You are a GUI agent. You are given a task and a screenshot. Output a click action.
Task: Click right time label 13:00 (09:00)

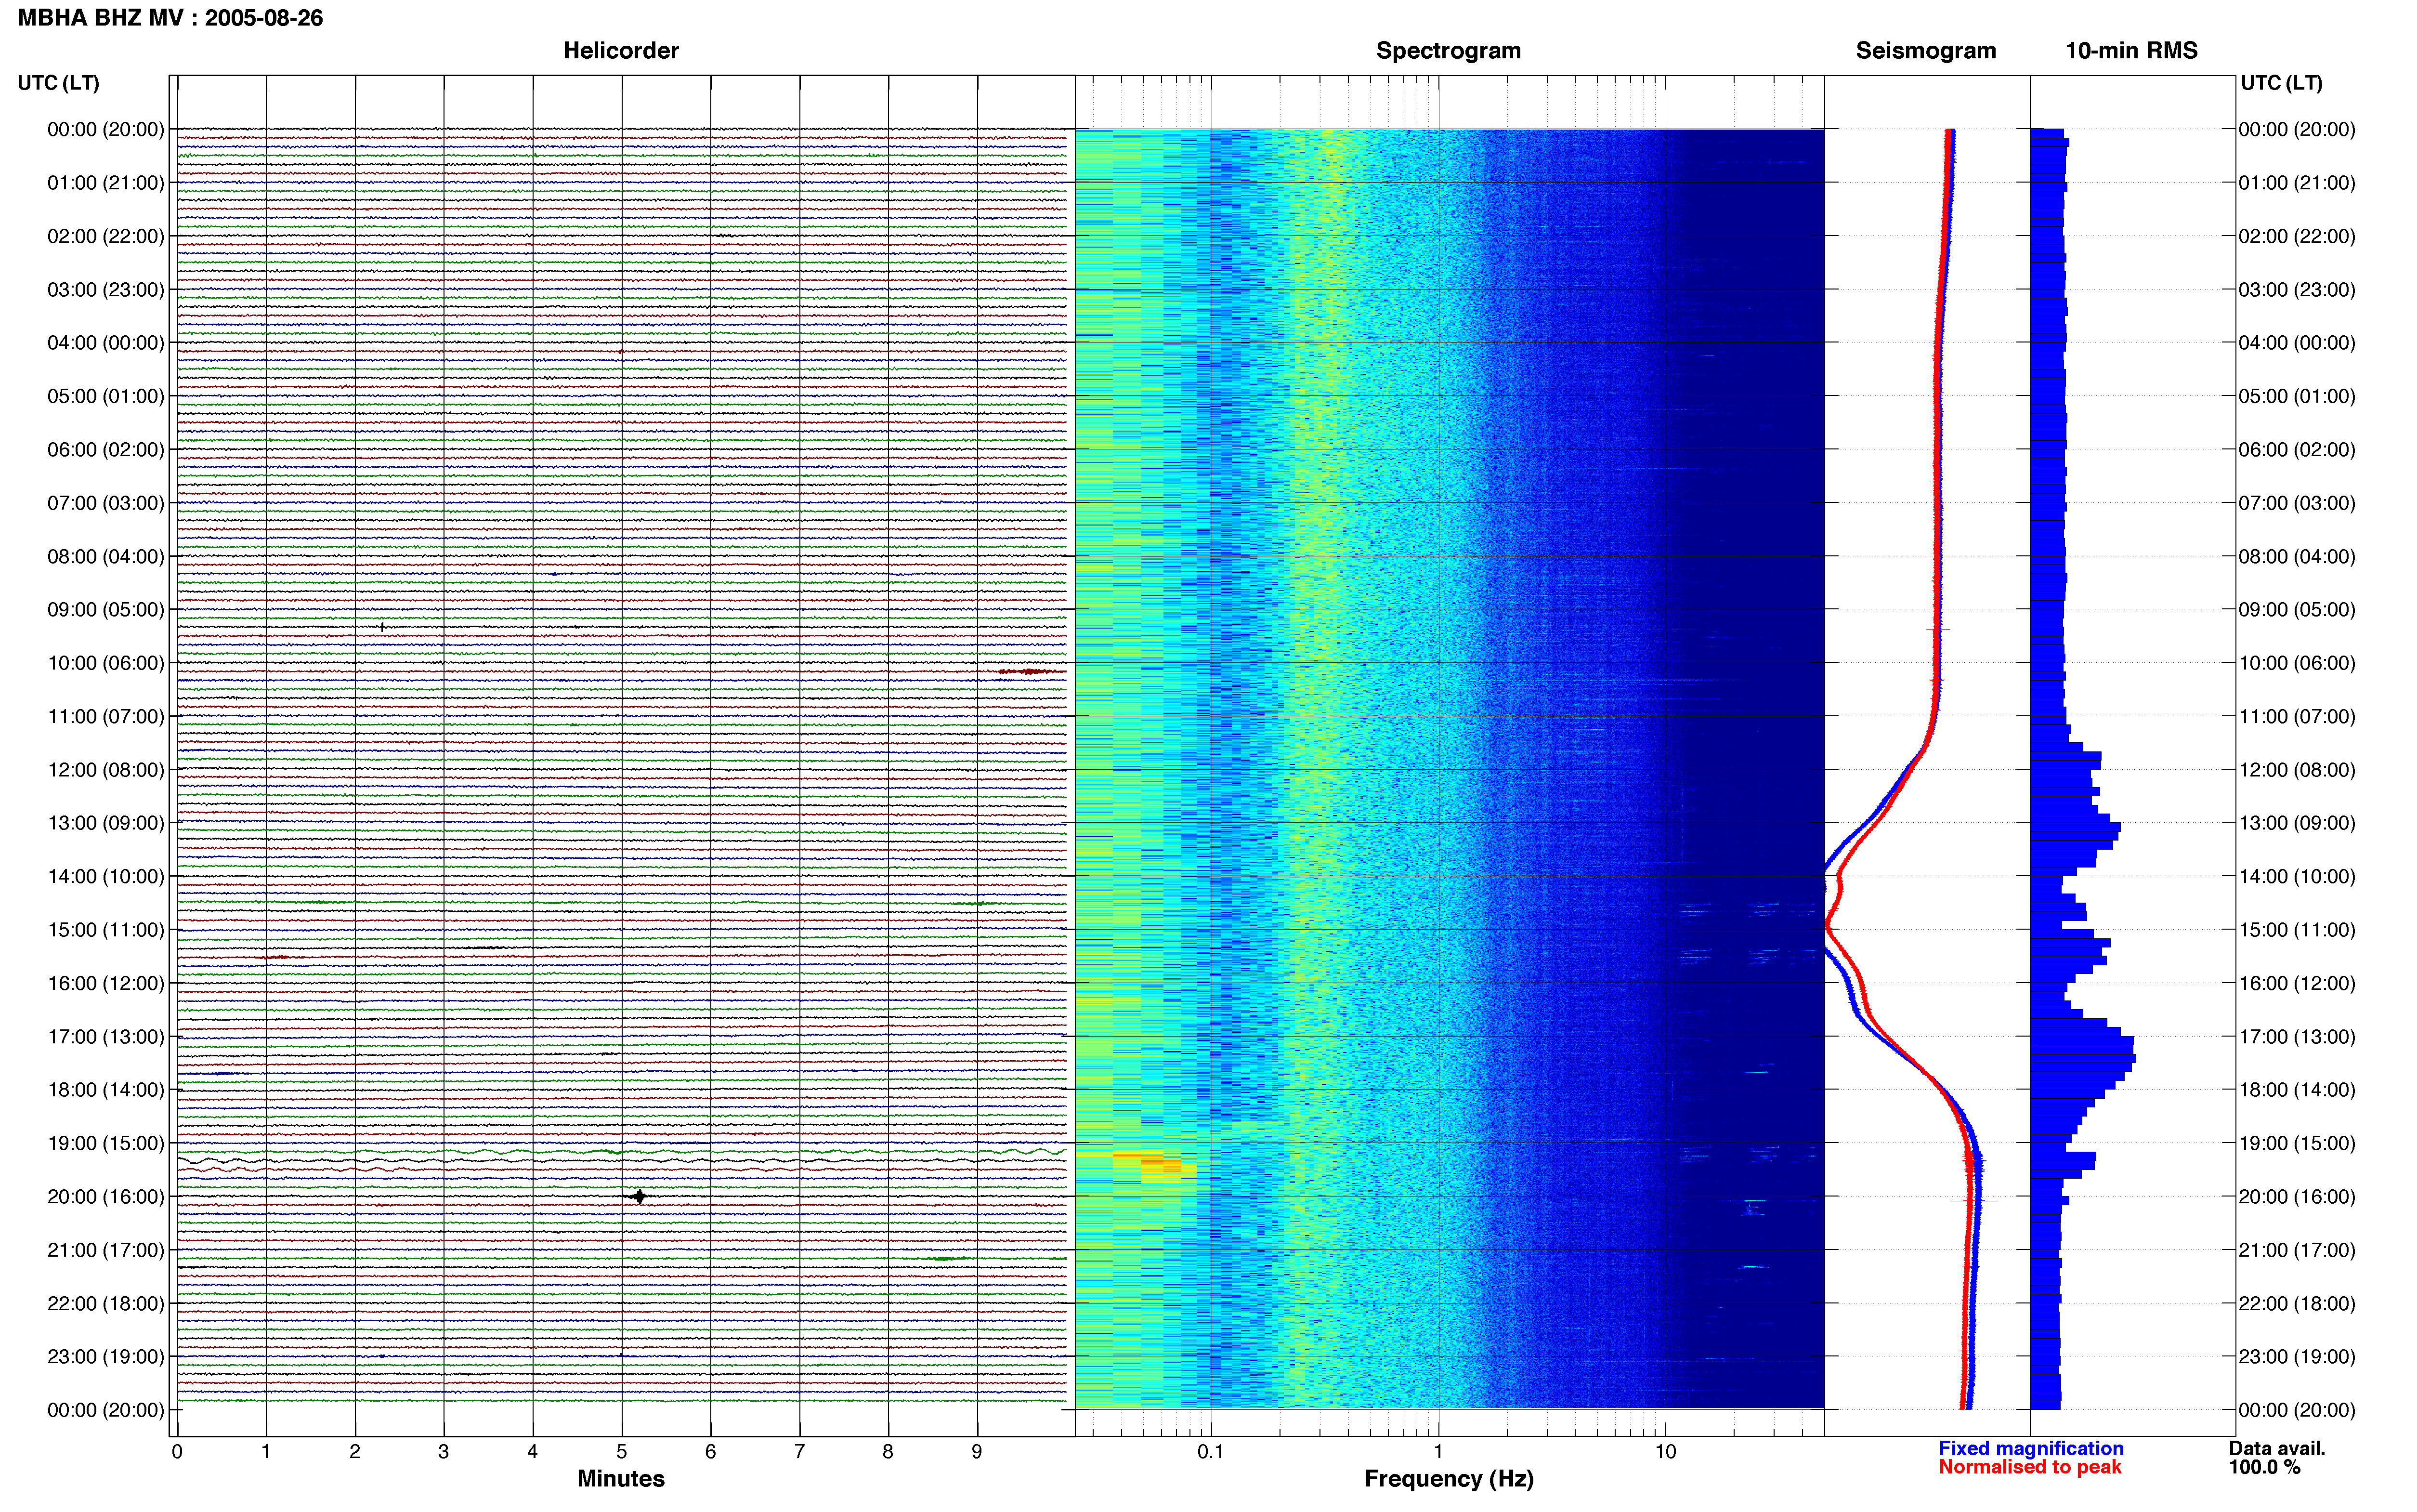point(2297,823)
